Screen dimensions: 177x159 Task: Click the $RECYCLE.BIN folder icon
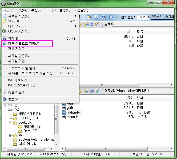tap(15, 114)
